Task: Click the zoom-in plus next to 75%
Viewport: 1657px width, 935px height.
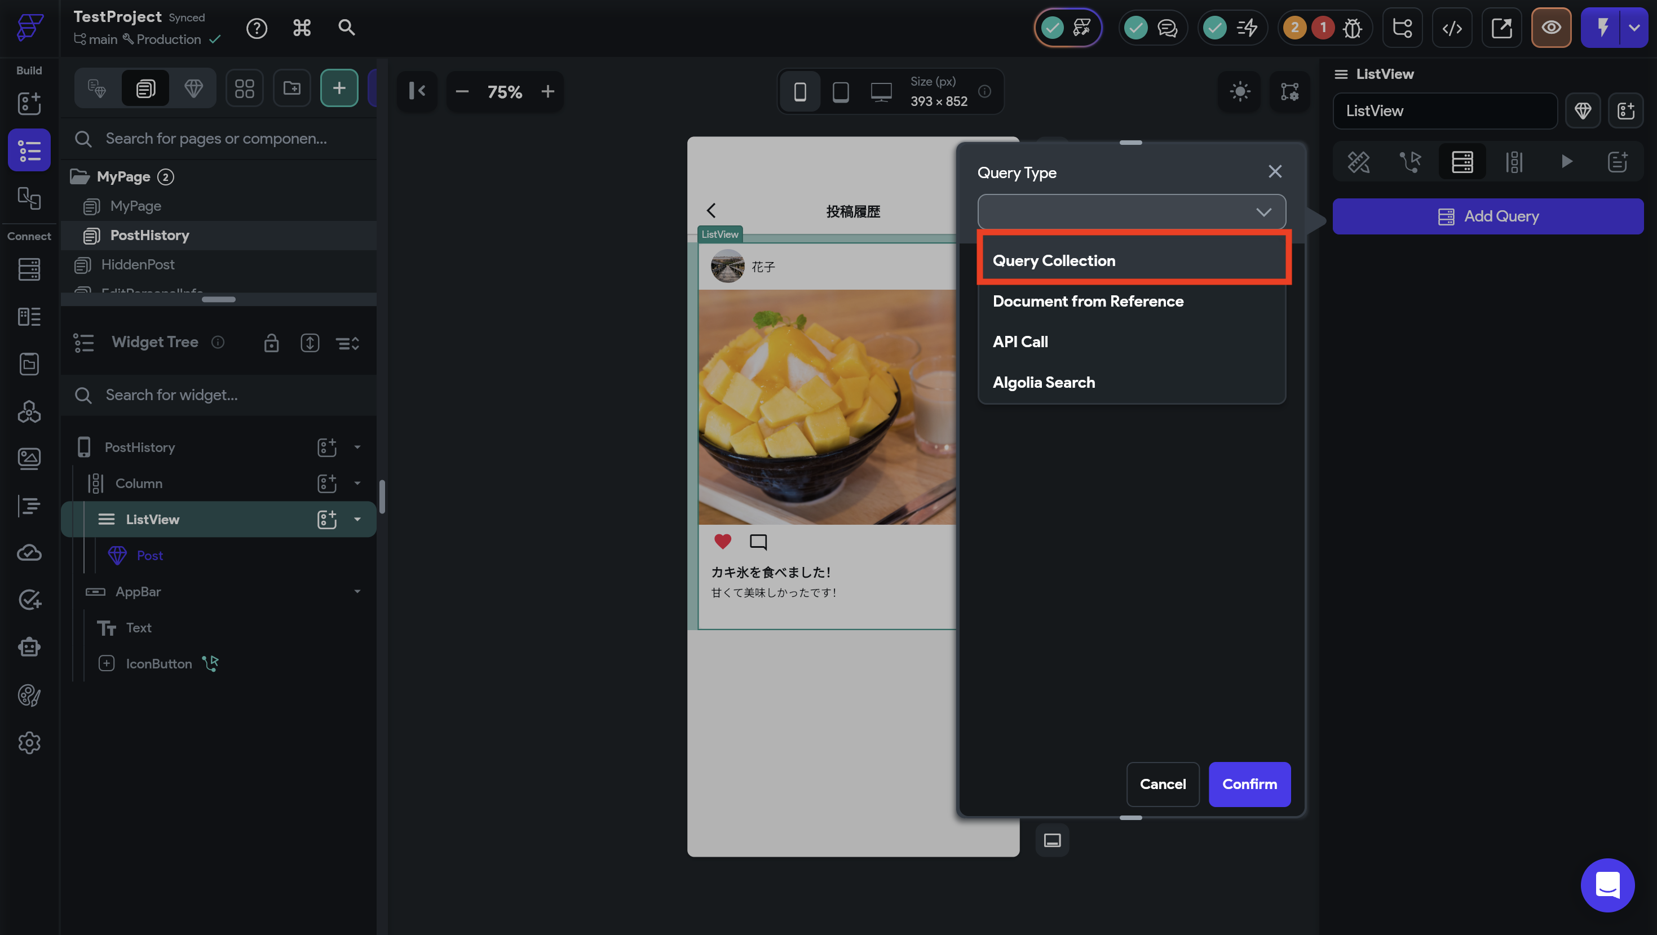Action: 547,91
